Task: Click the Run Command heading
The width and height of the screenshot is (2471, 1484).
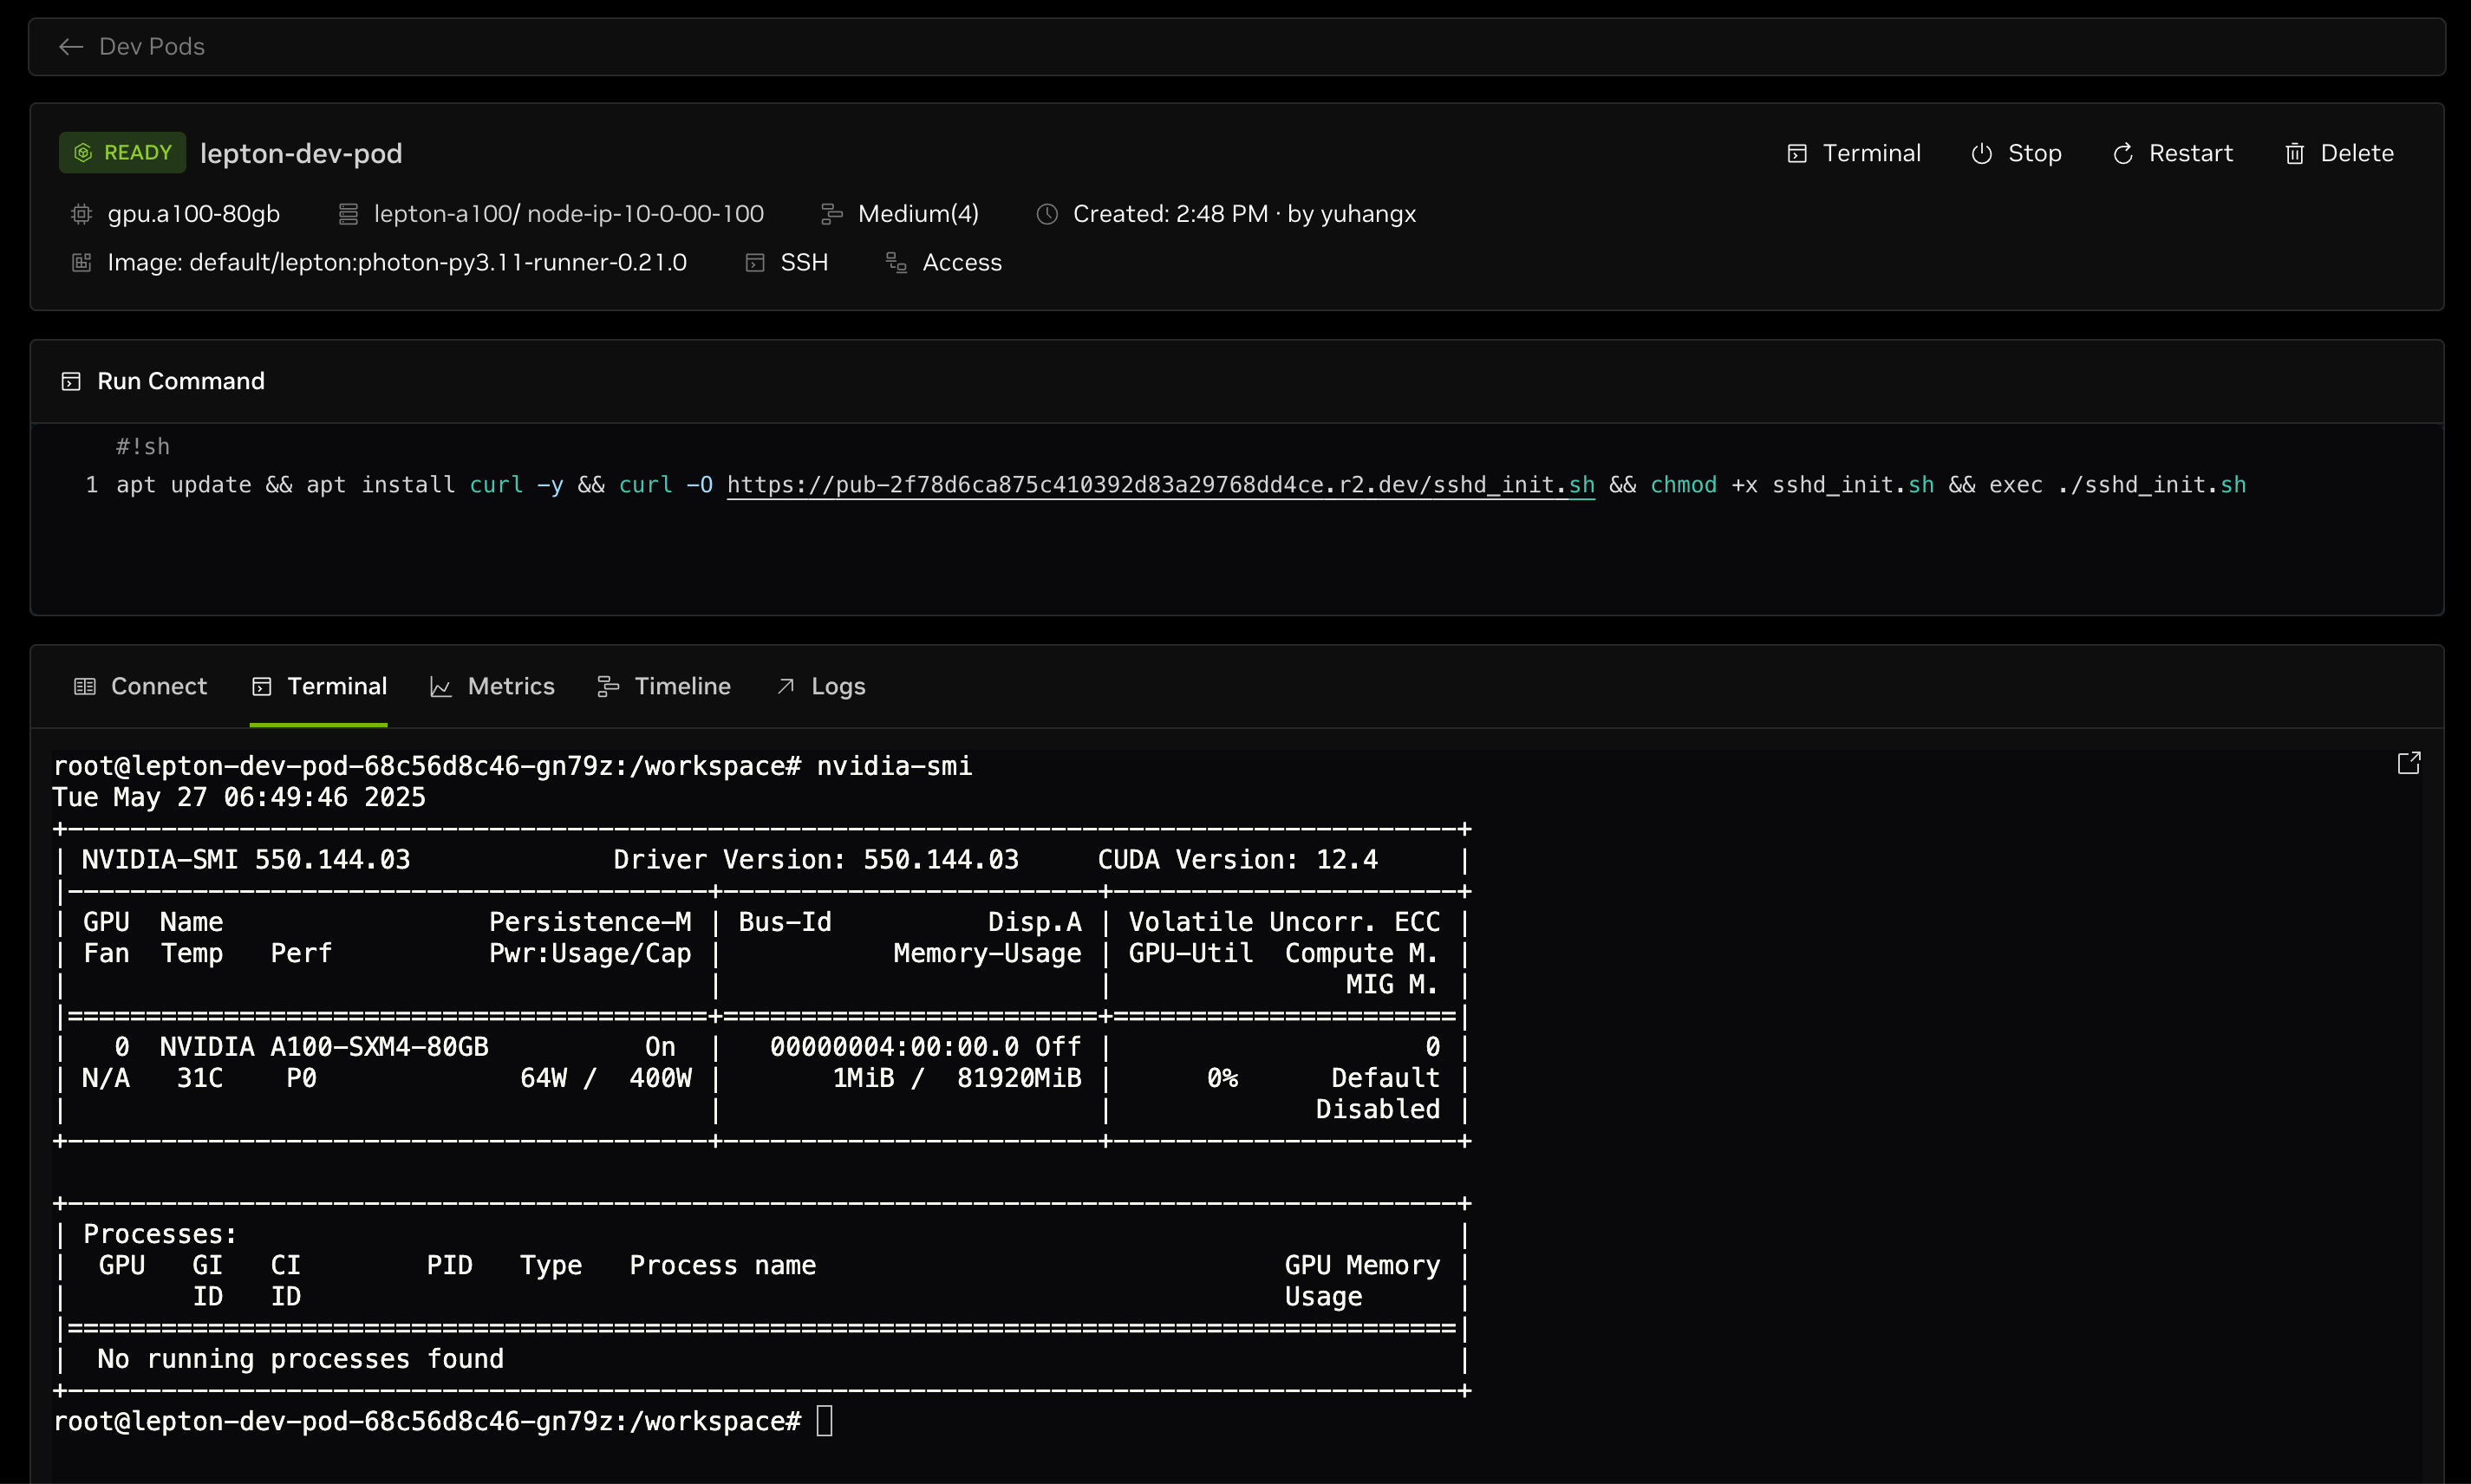Action: [181, 381]
